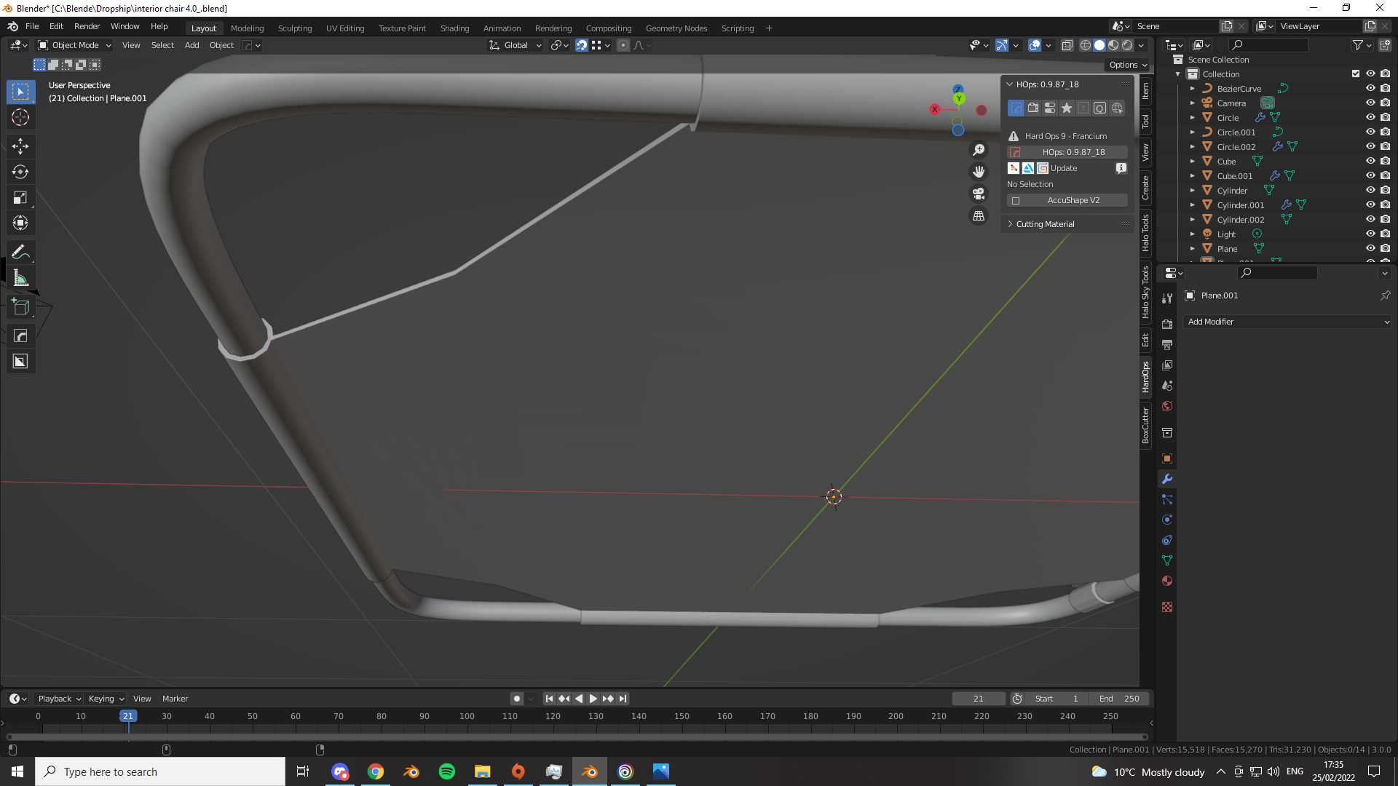Hide the Light object in viewport
This screenshot has width=1398, height=786.
[x=1370, y=234]
